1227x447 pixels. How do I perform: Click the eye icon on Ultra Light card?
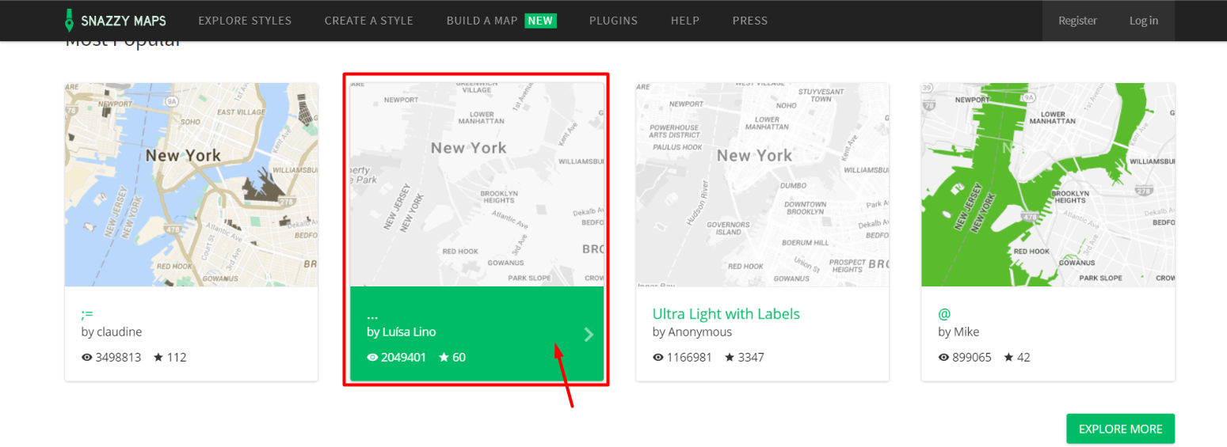point(658,358)
